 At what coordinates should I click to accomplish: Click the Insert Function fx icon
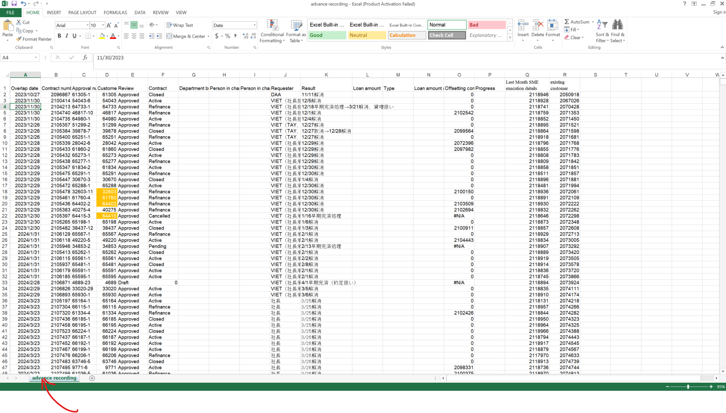point(85,58)
